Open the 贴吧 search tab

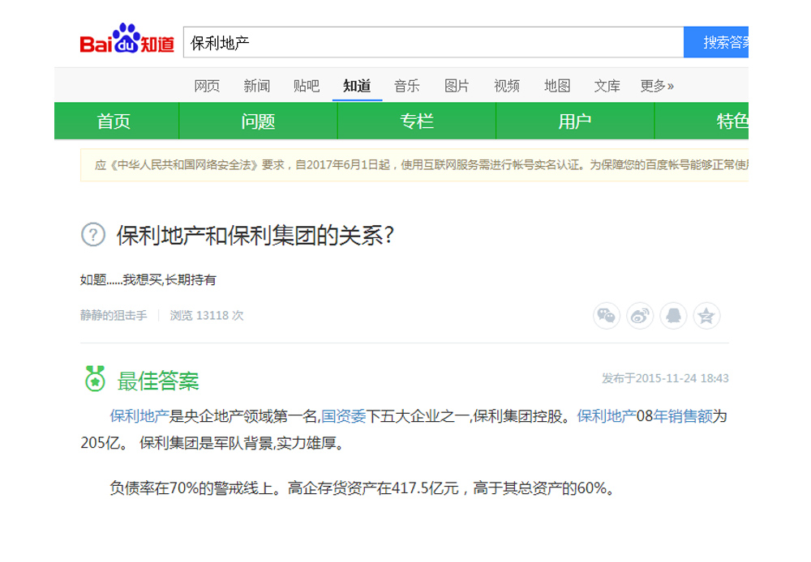[x=307, y=86]
